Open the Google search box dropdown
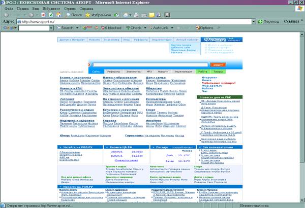The image size is (305, 208). pos(51,28)
